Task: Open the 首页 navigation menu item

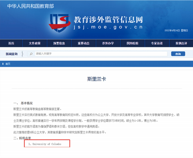Action: click(11, 43)
